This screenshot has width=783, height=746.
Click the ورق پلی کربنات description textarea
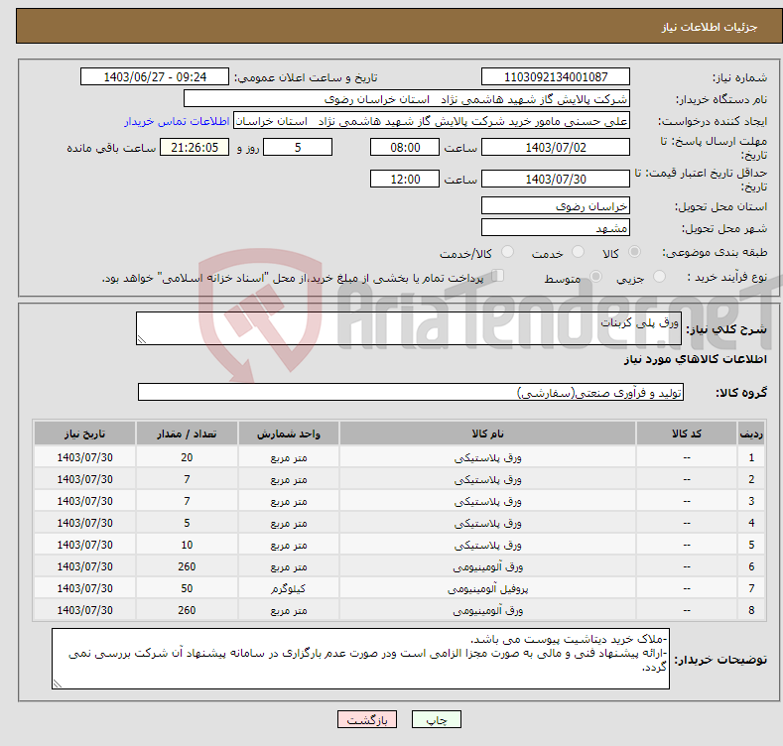[409, 328]
